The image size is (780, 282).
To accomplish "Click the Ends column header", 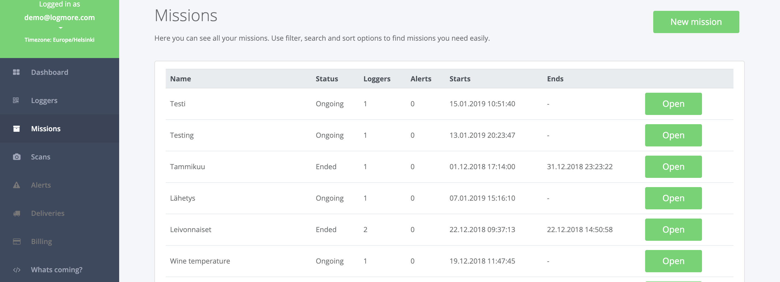I will 555,79.
